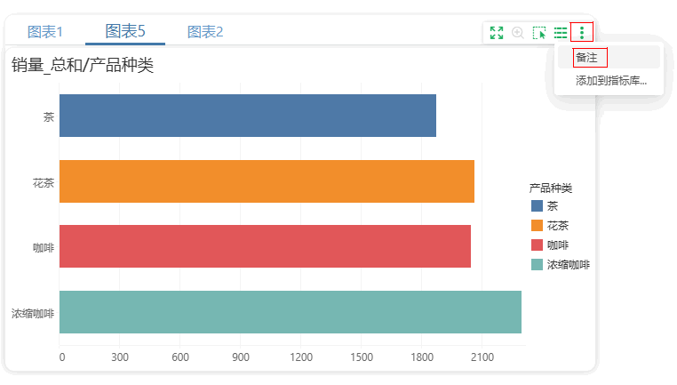
Task: Select the teal 浓缩咖啡 bar
Action: pyautogui.click(x=291, y=312)
